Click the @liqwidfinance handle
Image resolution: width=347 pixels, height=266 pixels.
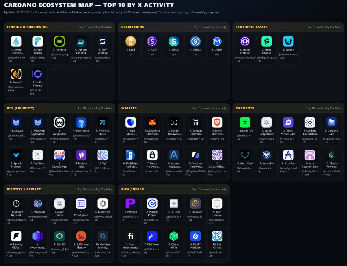click(x=16, y=58)
